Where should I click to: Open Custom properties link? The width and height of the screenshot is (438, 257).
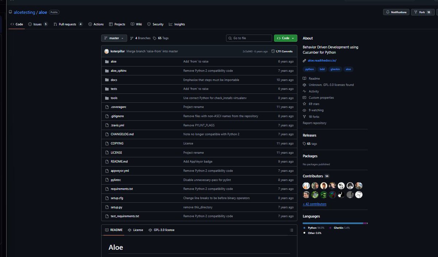coord(318,98)
